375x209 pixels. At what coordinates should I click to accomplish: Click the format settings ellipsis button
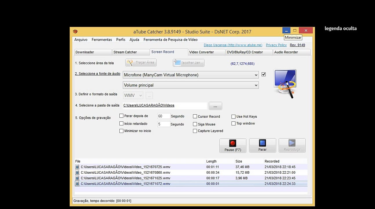(149, 96)
